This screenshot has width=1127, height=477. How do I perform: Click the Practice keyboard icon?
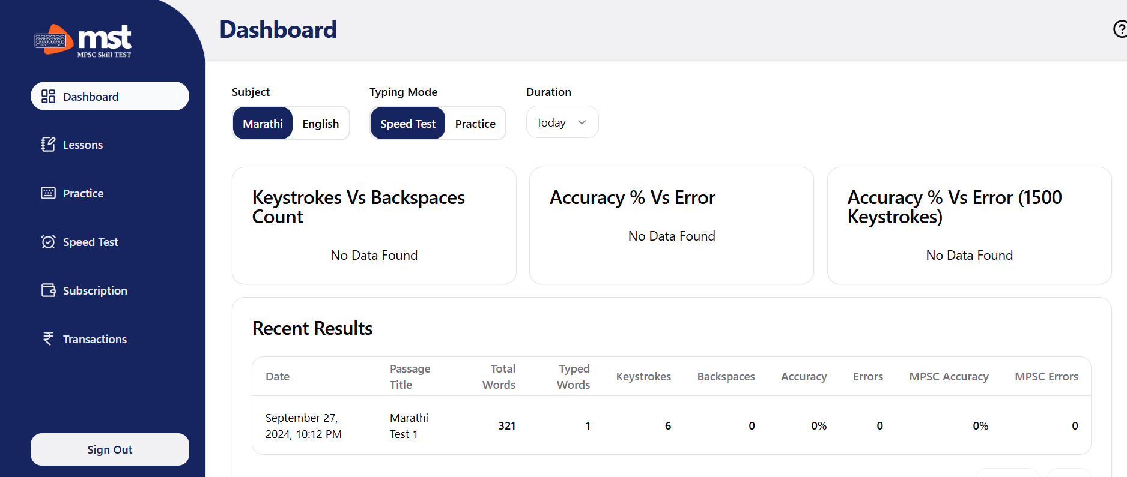48,193
